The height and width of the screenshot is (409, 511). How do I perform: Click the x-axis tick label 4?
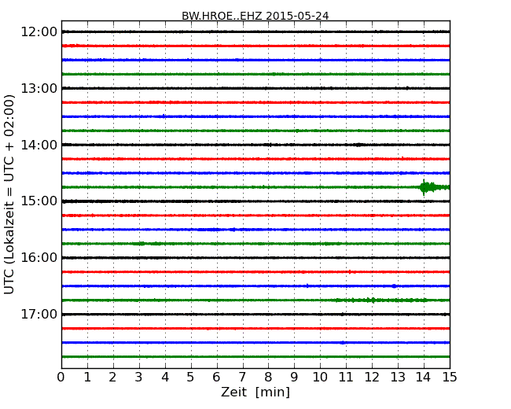coord(165,378)
